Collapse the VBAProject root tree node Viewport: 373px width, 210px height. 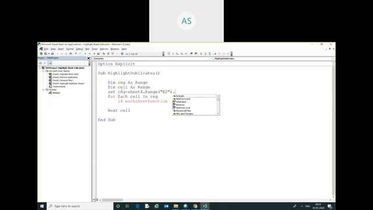coord(40,68)
